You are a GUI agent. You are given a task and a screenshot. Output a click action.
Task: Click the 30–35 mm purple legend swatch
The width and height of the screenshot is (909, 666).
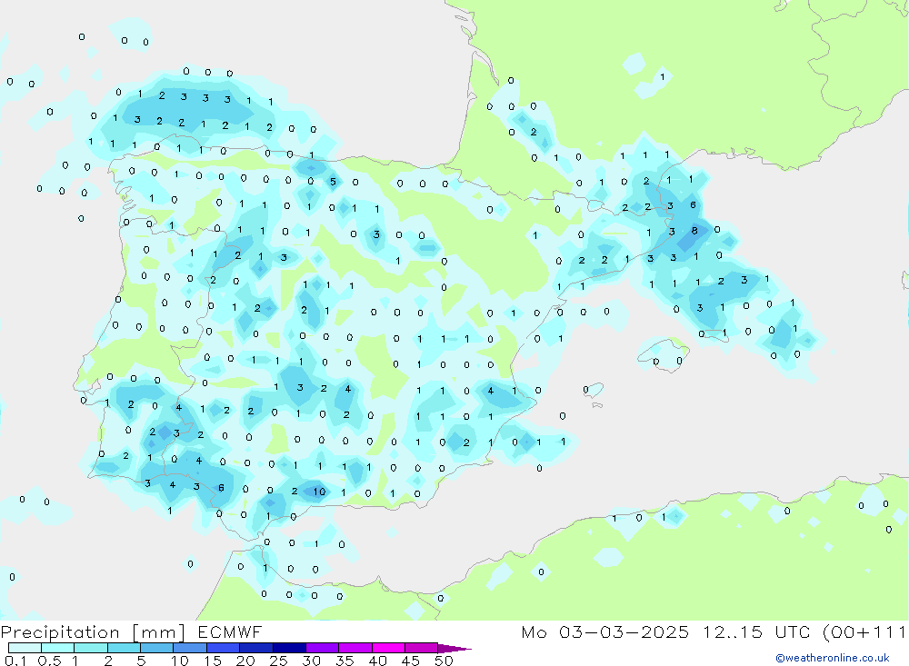[x=322, y=648]
